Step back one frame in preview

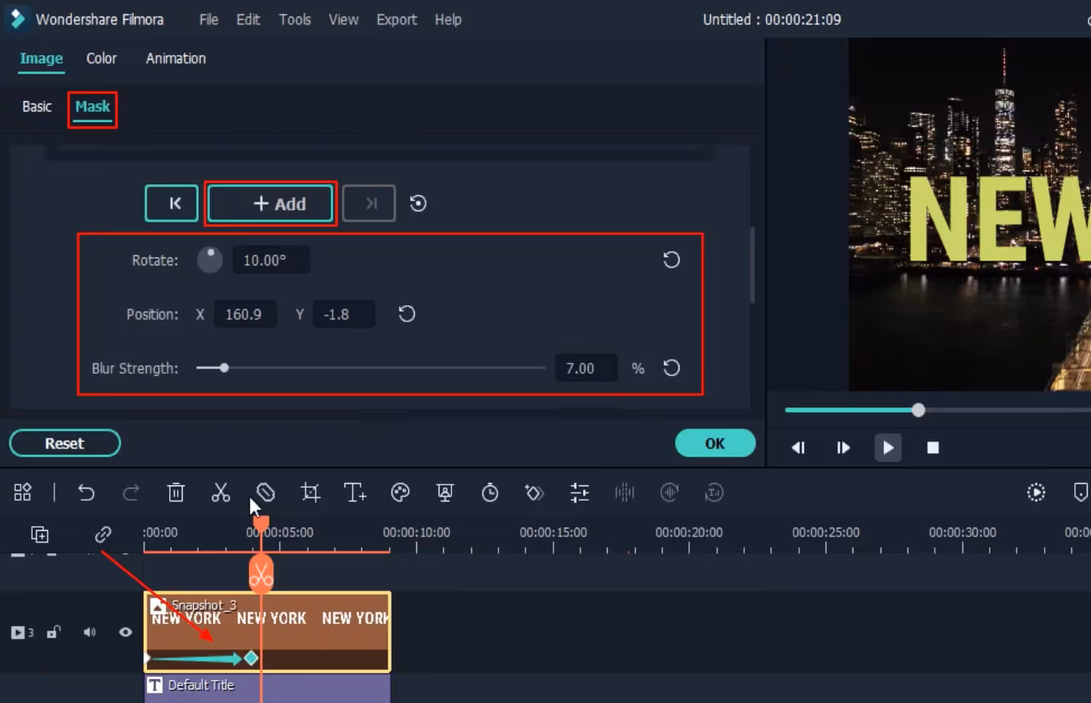[x=798, y=448]
